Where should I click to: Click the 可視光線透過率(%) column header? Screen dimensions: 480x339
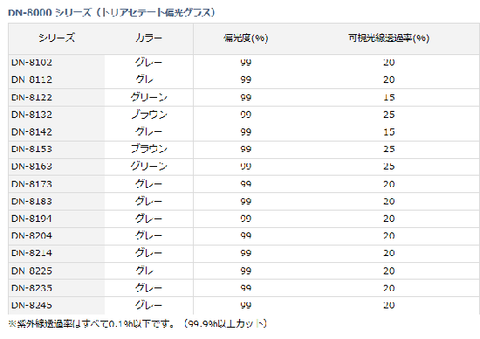click(x=388, y=38)
